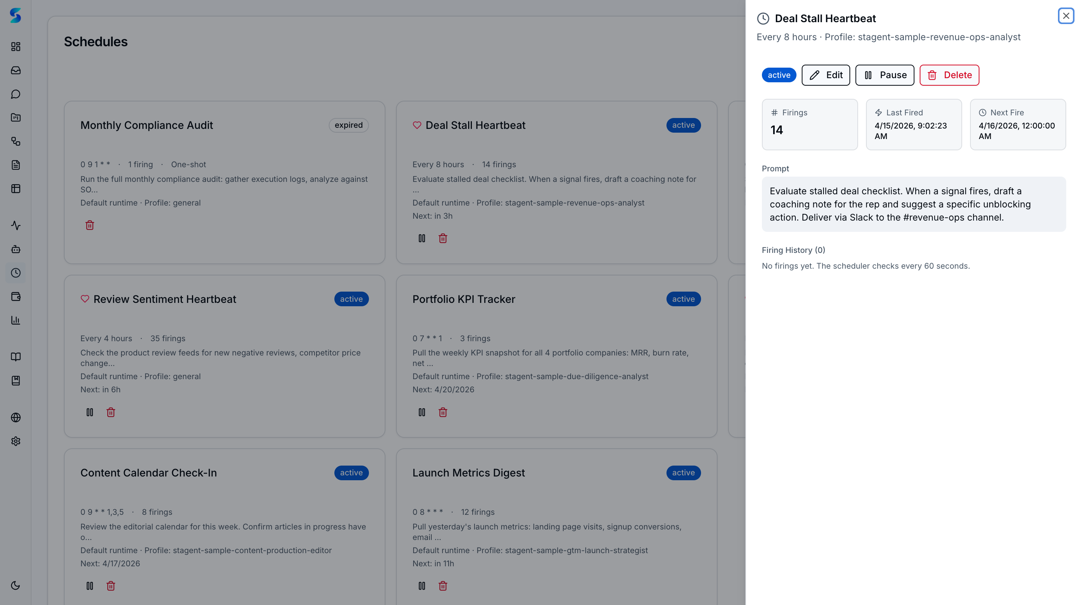The image size is (1082, 605).
Task: Toggle dark mode with the moon icon
Action: (x=15, y=585)
